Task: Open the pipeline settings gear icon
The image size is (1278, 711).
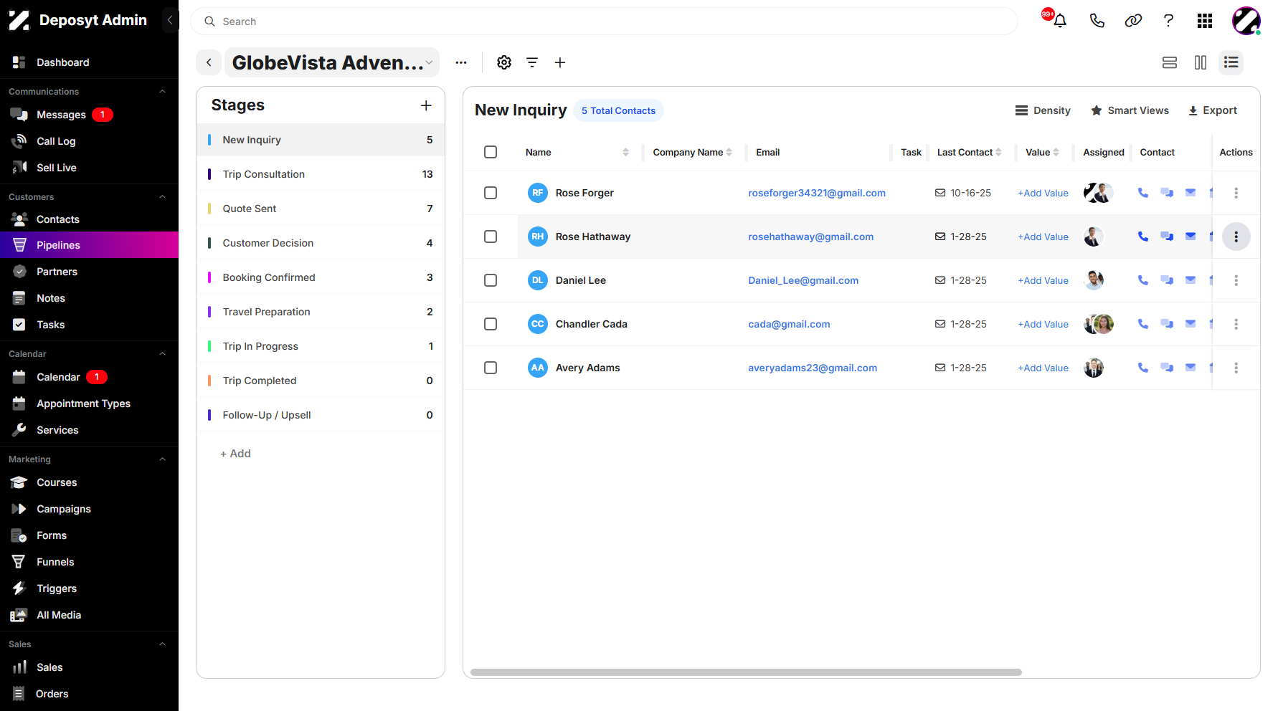Action: [x=504, y=62]
